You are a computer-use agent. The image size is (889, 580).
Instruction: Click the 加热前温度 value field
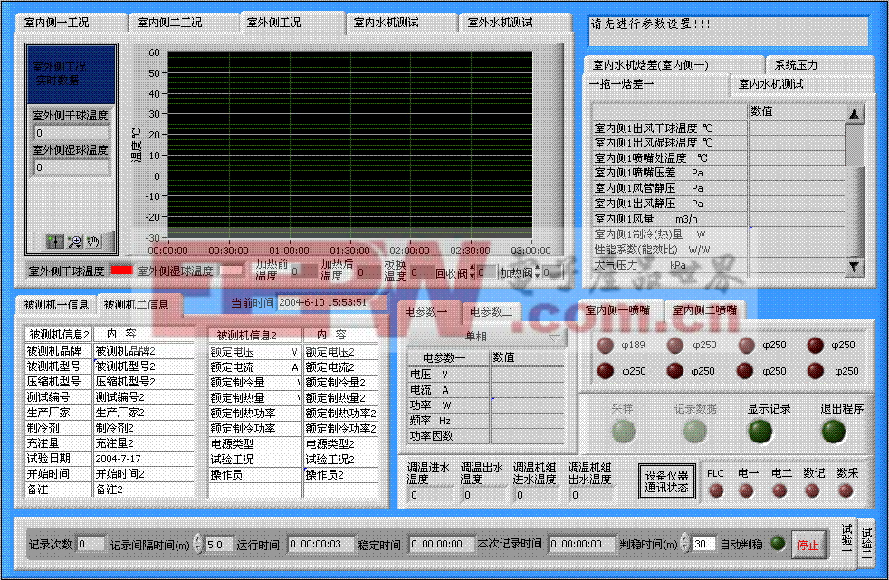coord(302,271)
